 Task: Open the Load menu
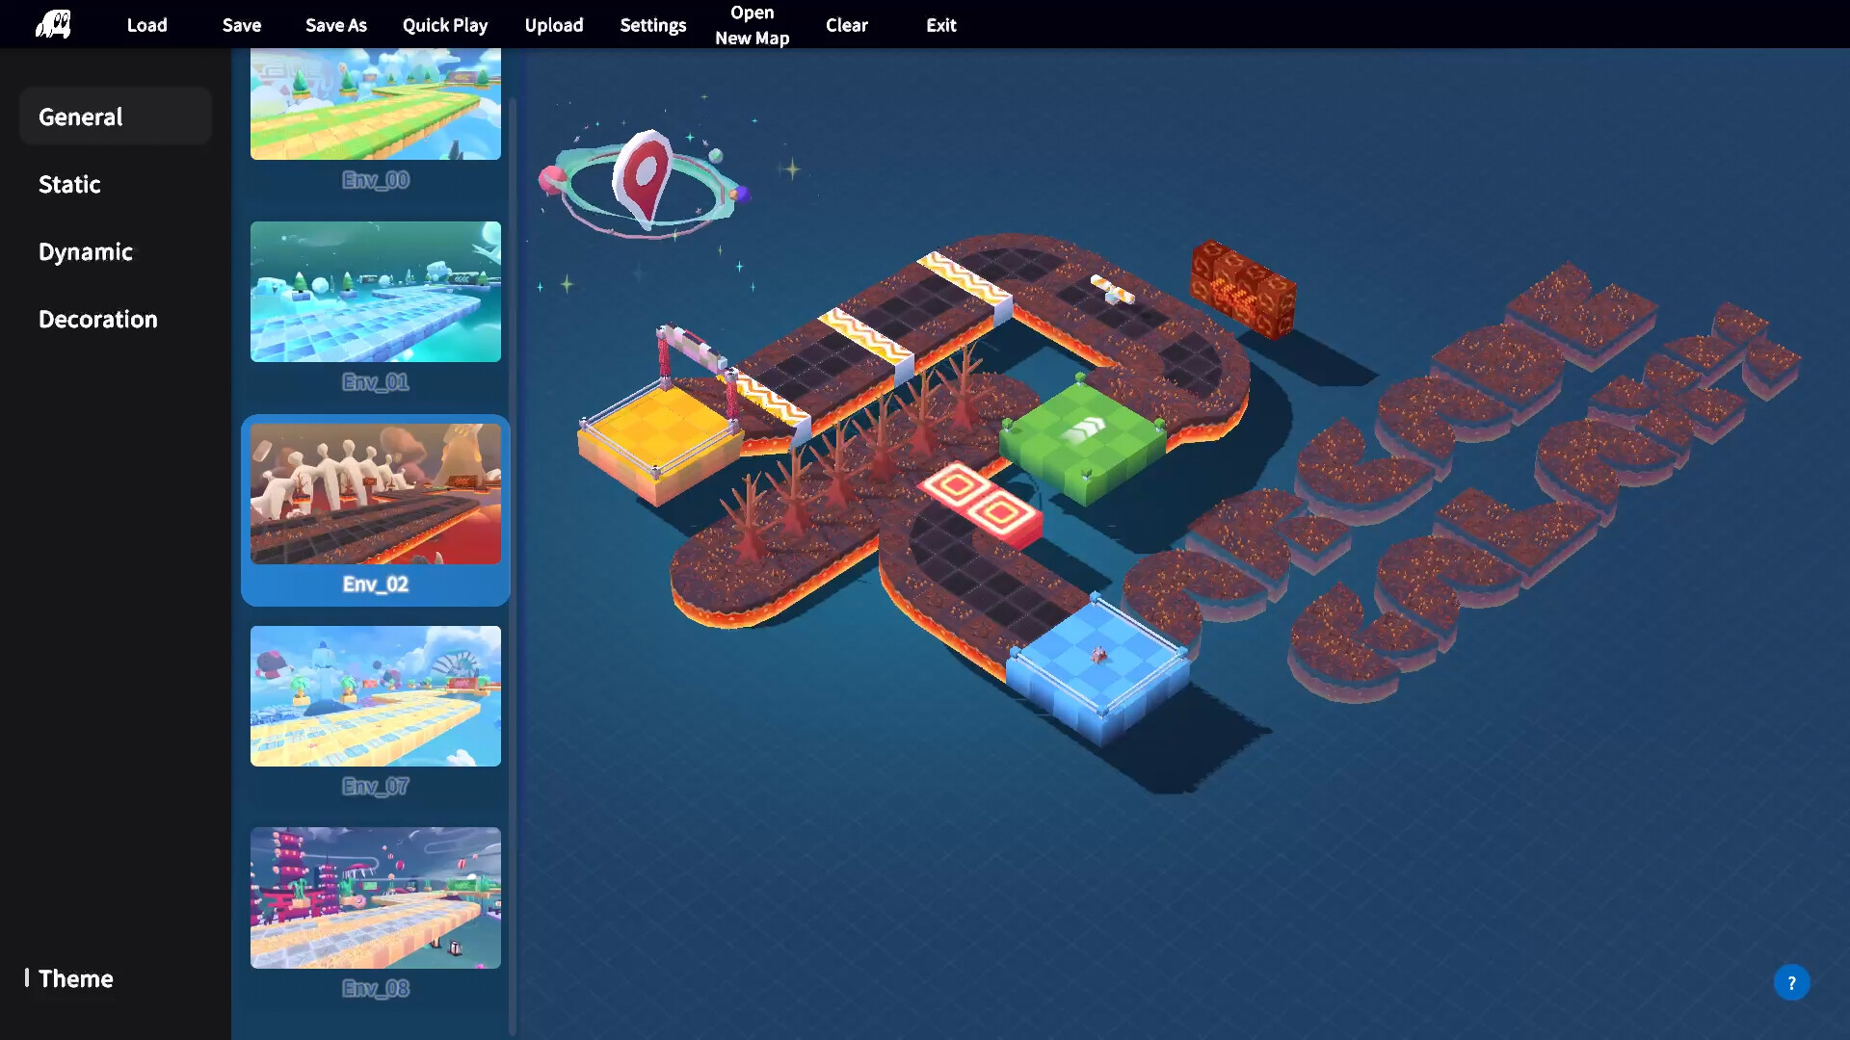pos(146,25)
